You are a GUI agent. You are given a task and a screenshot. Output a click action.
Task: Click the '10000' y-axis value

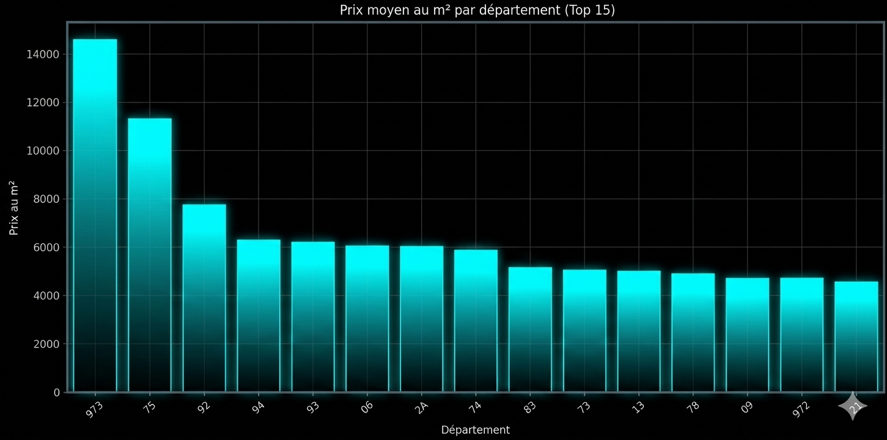click(x=43, y=151)
